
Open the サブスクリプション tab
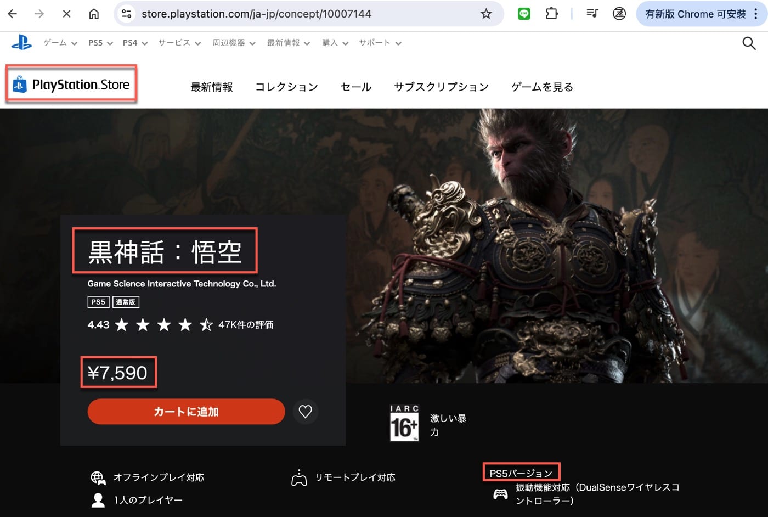(441, 87)
